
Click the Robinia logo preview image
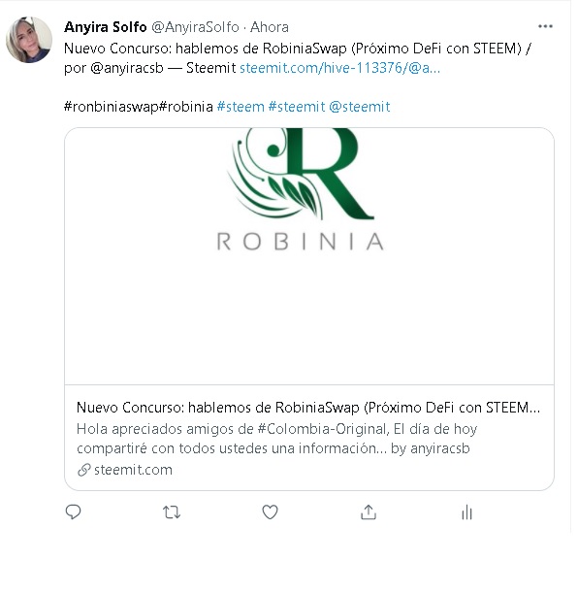[309, 256]
